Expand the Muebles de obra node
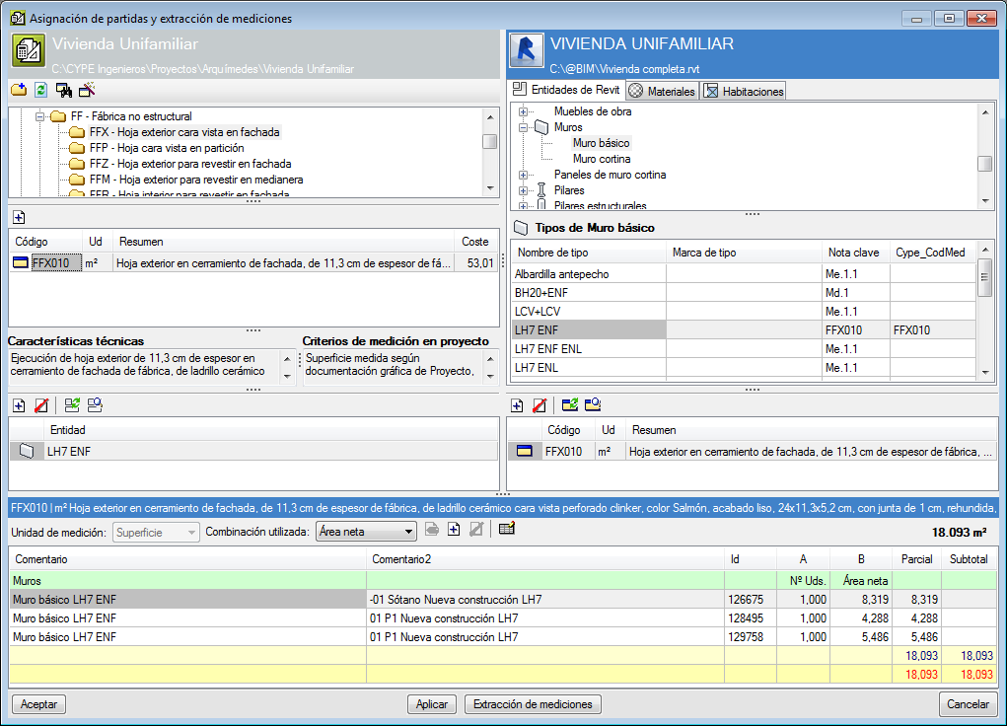1007x726 pixels. pos(524,111)
